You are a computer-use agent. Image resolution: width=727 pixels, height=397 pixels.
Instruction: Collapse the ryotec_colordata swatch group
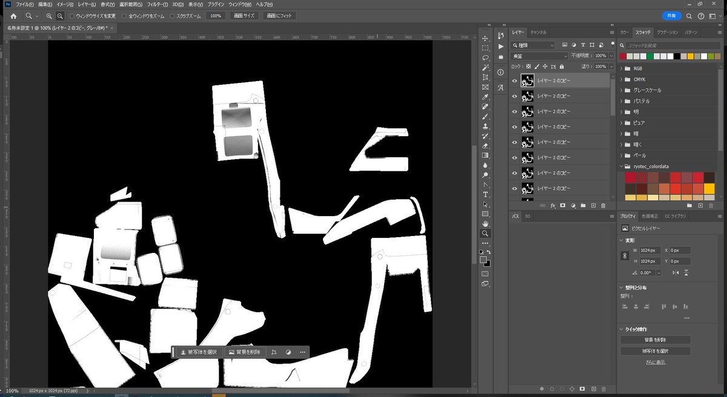[622, 166]
